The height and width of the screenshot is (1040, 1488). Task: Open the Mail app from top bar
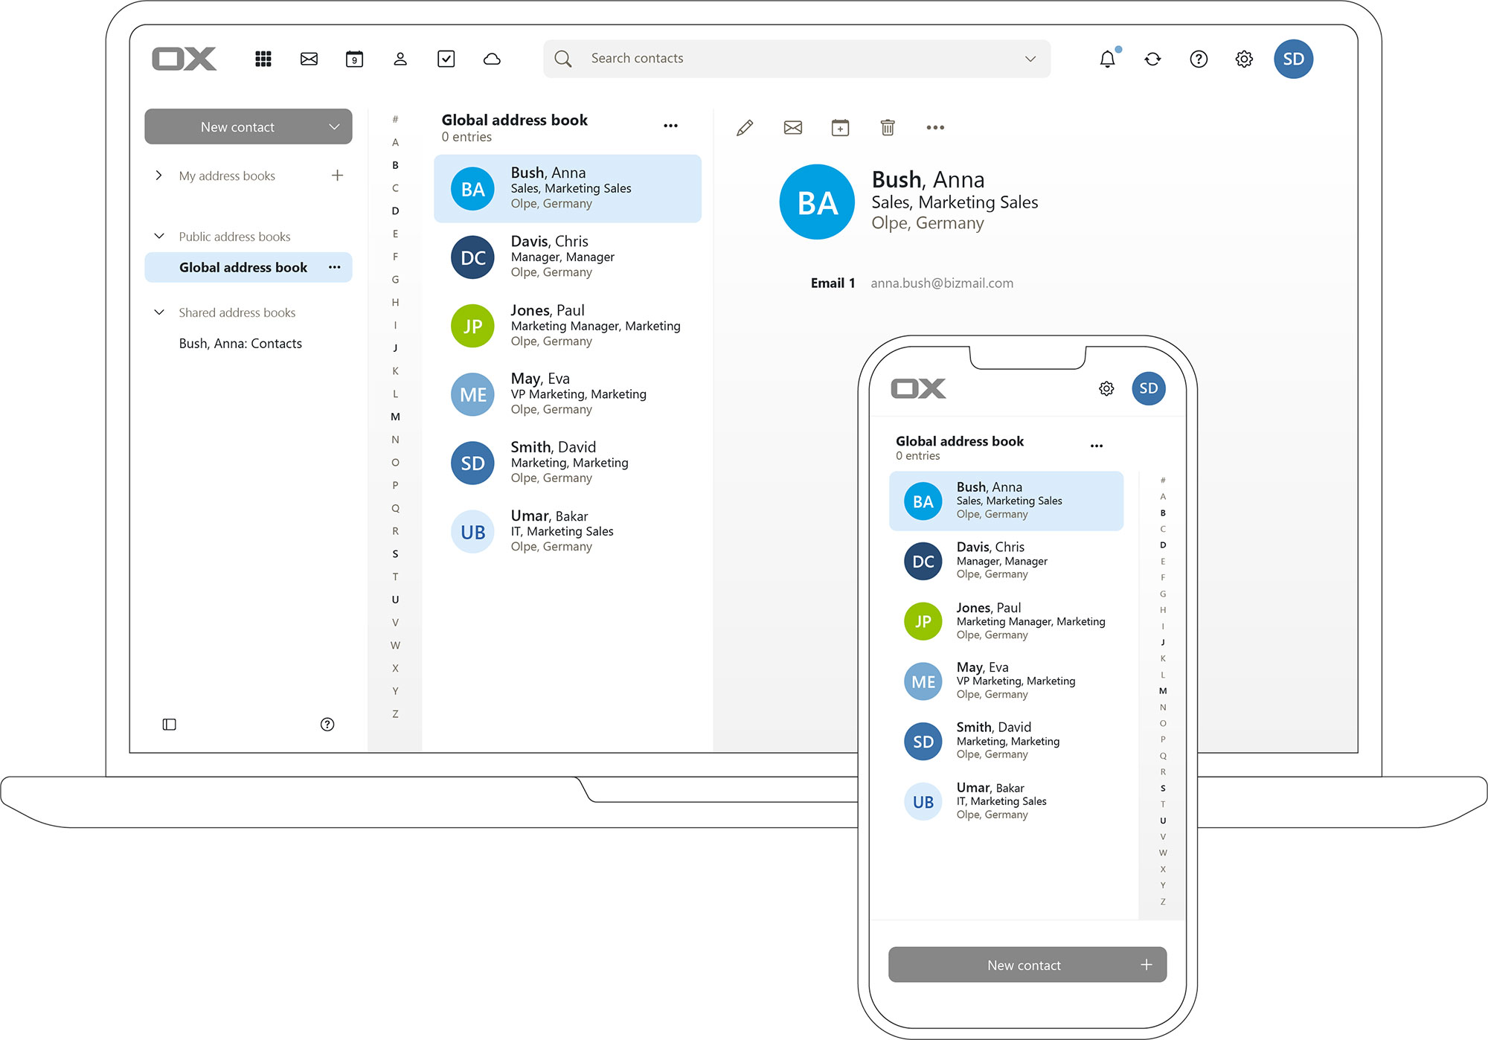click(x=309, y=59)
